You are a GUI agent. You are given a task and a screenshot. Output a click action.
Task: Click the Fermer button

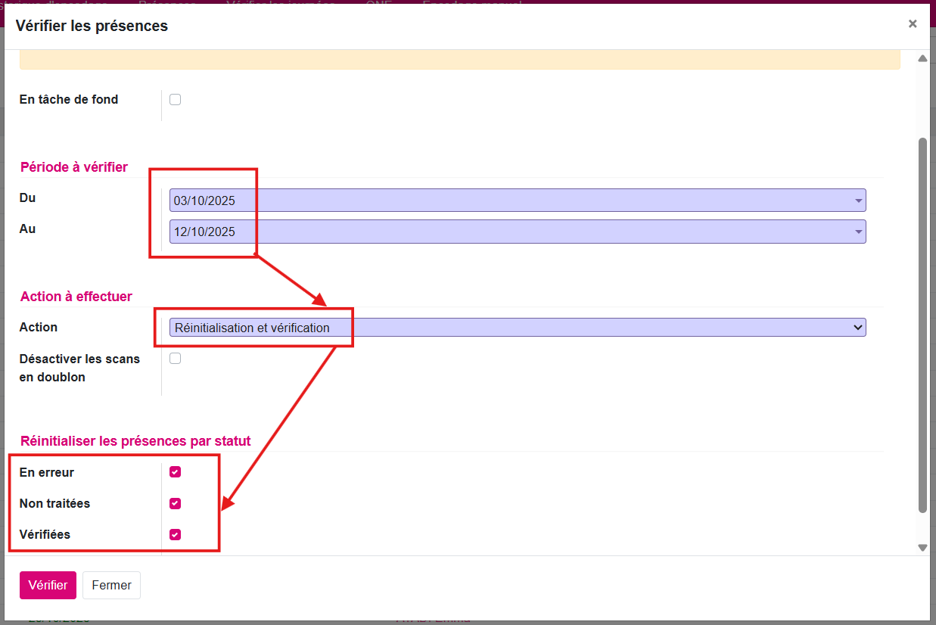click(x=111, y=585)
